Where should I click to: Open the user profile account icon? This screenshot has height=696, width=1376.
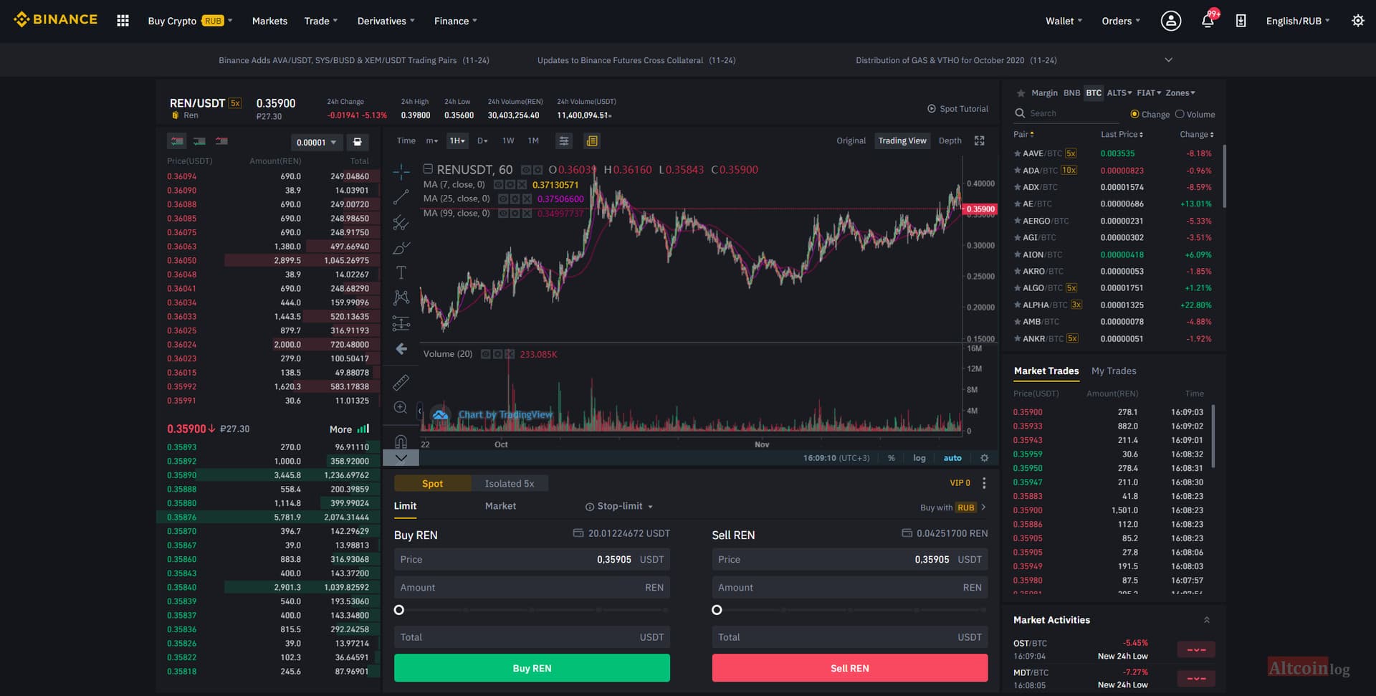click(x=1170, y=21)
